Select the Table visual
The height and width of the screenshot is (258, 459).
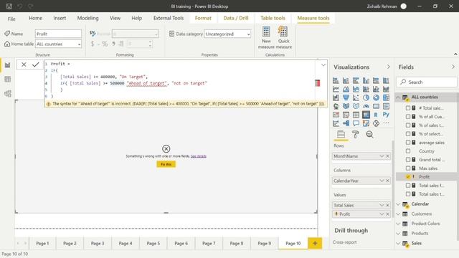(356, 115)
